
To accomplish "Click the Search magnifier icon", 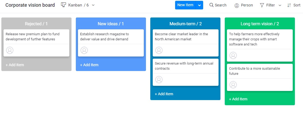I will click(212, 5).
